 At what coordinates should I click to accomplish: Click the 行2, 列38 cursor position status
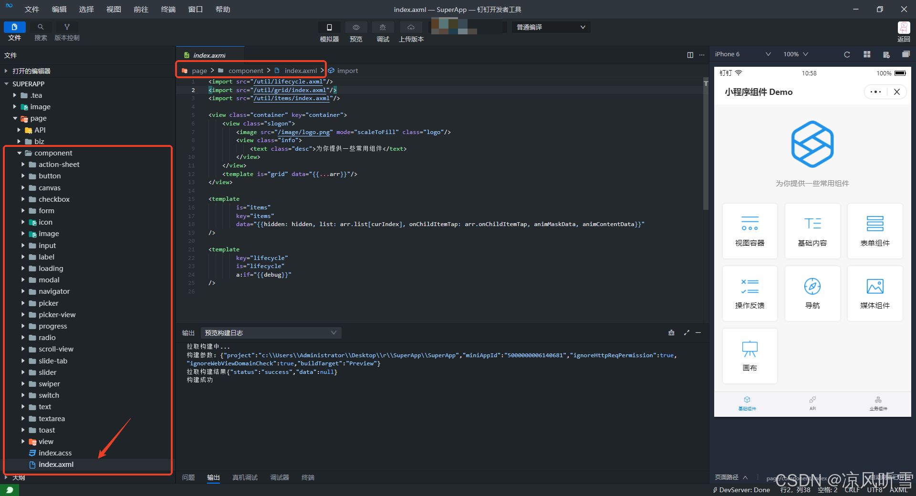pos(795,490)
